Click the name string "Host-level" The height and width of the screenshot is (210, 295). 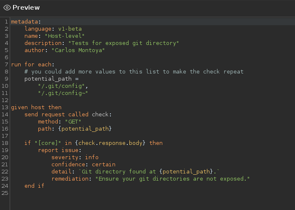point(65,36)
